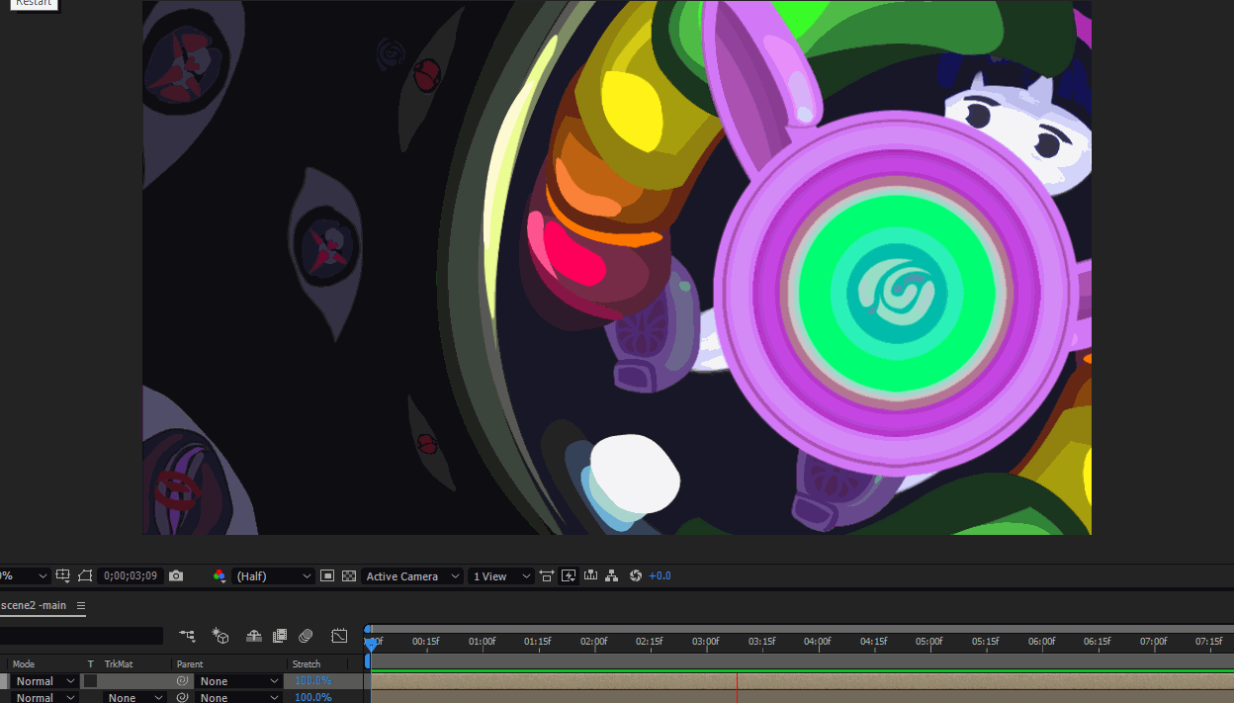
Task: Click the 07:00f mark on time ruler
Action: [1153, 641]
